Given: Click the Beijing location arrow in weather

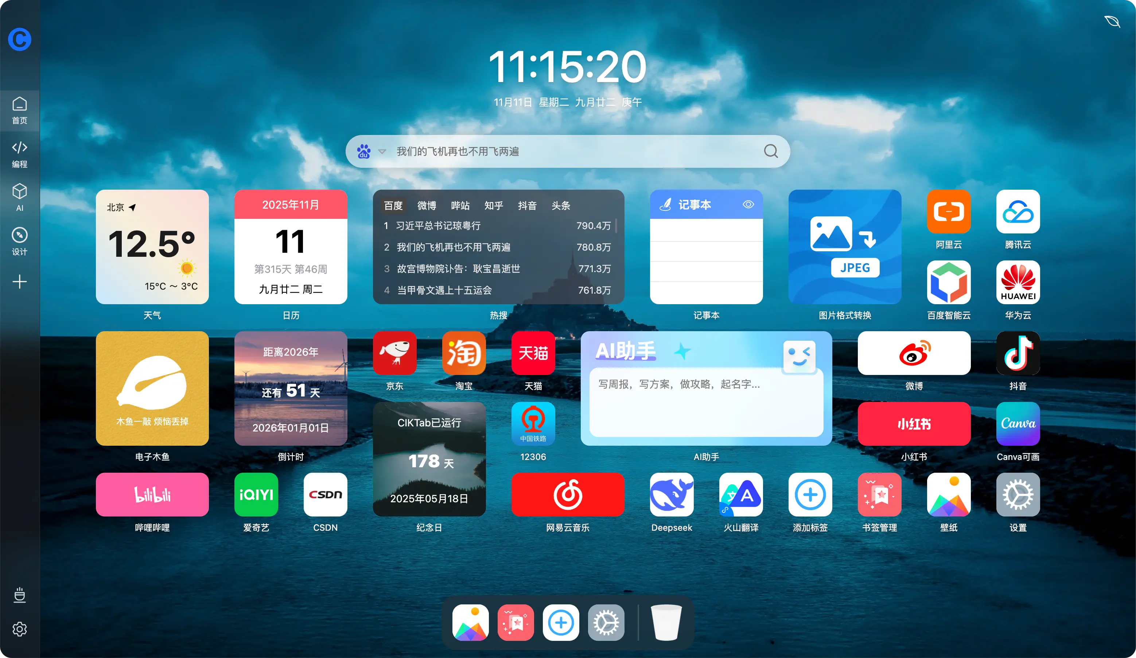Looking at the screenshot, I should pyautogui.click(x=132, y=208).
